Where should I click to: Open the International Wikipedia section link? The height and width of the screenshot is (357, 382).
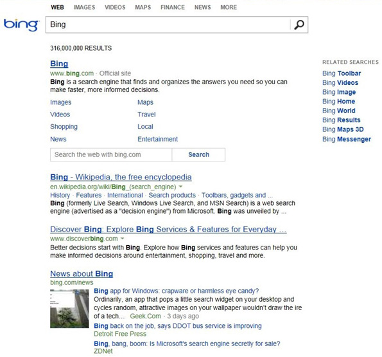[x=125, y=195]
